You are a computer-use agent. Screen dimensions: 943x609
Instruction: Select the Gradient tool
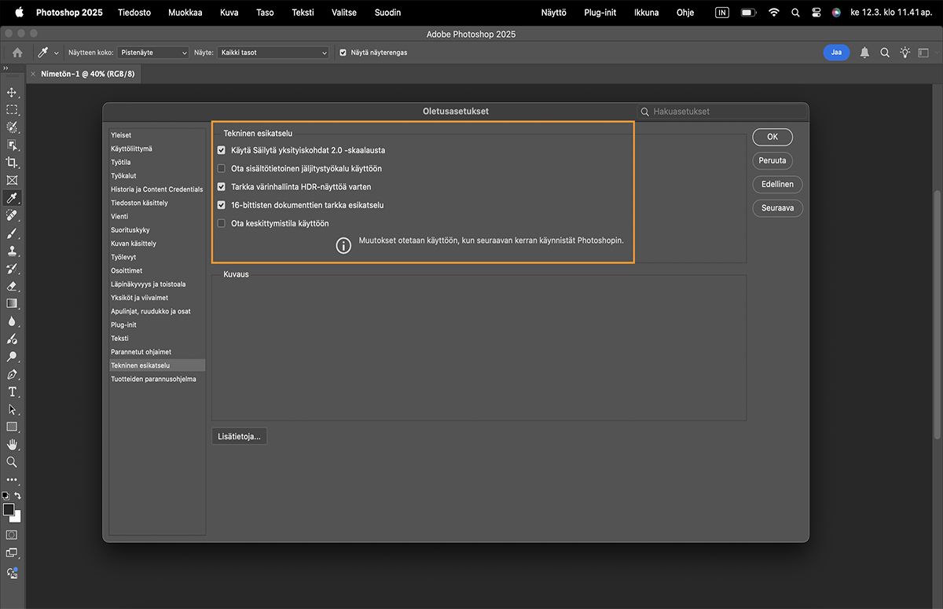coord(12,303)
